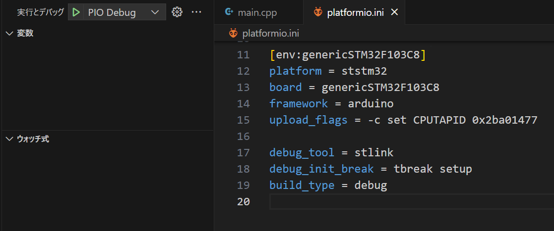This screenshot has width=554, height=231.
Task: Open the debug view more actions menu
Action: click(196, 12)
